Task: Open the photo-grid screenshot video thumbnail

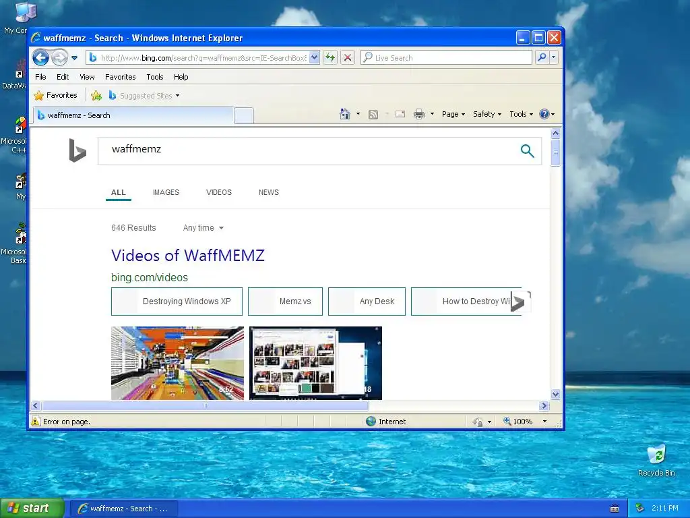Action: pos(315,363)
